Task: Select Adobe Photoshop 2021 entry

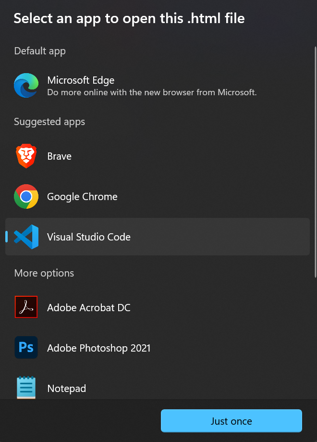Action: [158, 348]
